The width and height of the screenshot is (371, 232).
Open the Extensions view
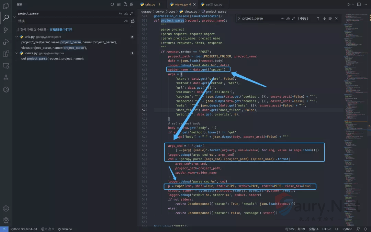click(6, 54)
